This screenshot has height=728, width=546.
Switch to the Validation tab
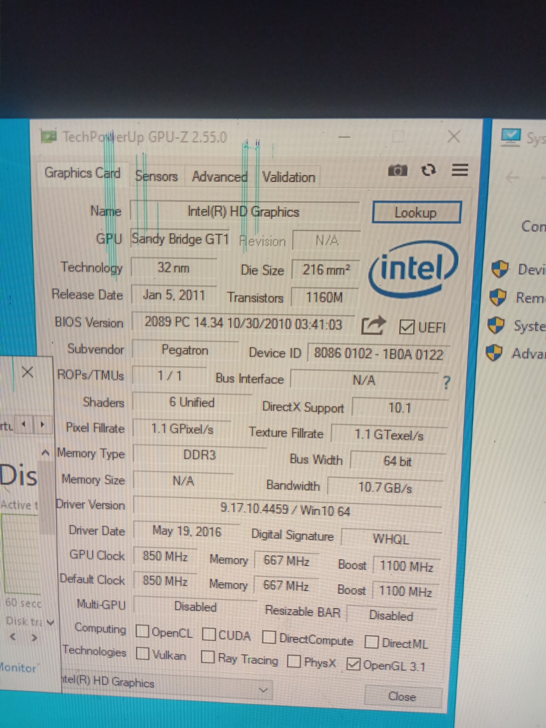click(289, 177)
